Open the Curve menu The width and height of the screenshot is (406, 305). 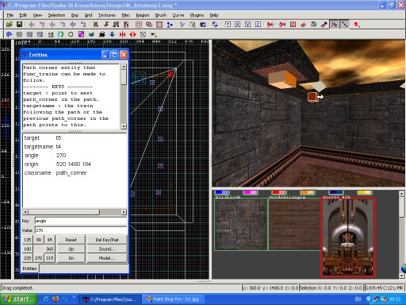[178, 15]
